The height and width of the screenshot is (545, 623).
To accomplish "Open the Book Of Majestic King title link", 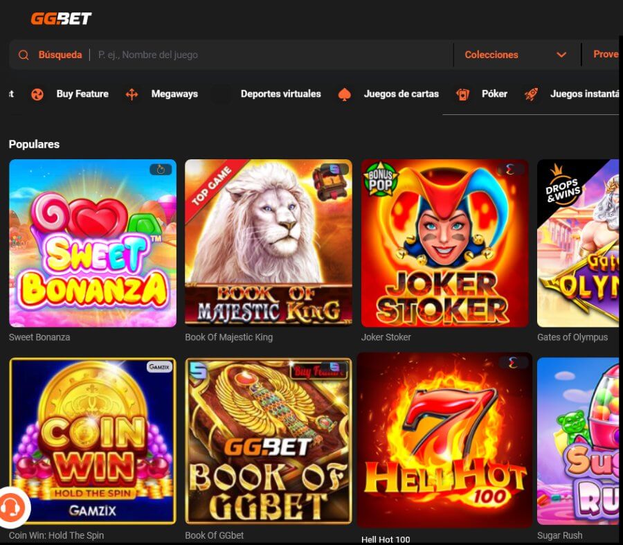I will tap(229, 337).
